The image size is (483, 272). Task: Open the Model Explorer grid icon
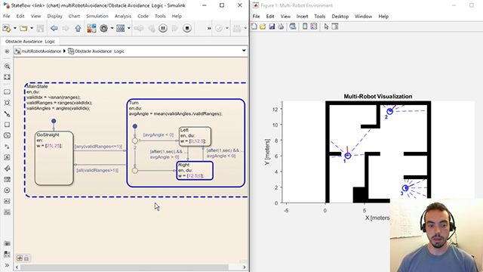[121, 29]
